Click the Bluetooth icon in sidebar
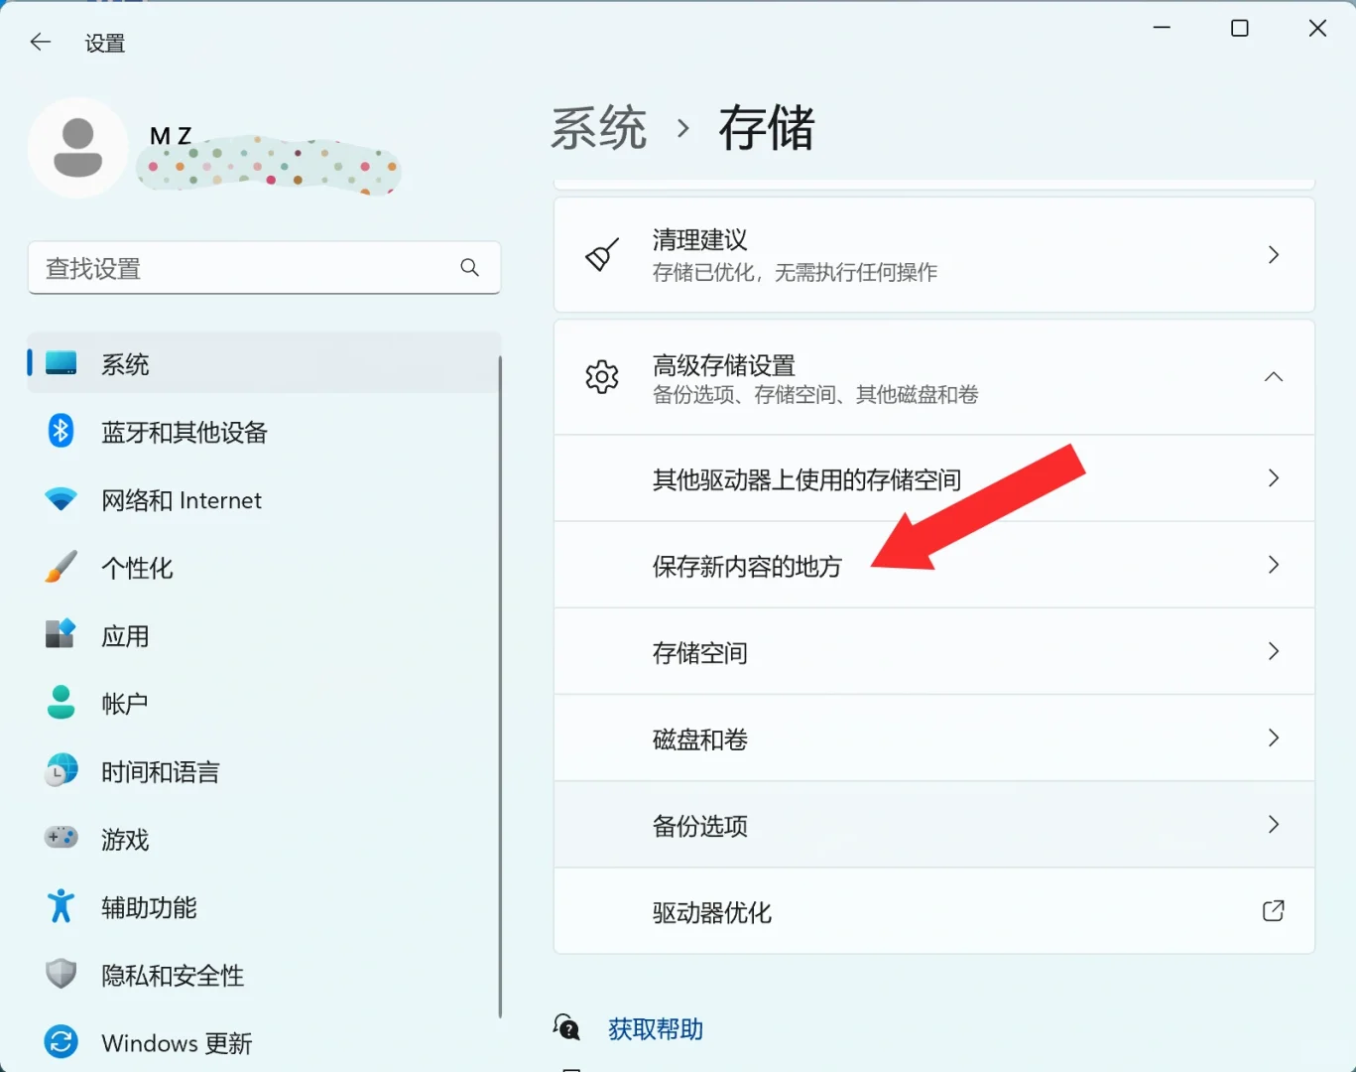1356x1072 pixels. click(x=62, y=431)
